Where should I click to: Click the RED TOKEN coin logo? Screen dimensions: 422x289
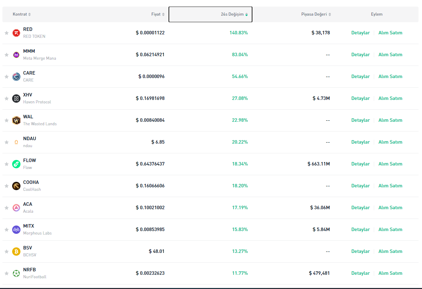pyautogui.click(x=16, y=33)
